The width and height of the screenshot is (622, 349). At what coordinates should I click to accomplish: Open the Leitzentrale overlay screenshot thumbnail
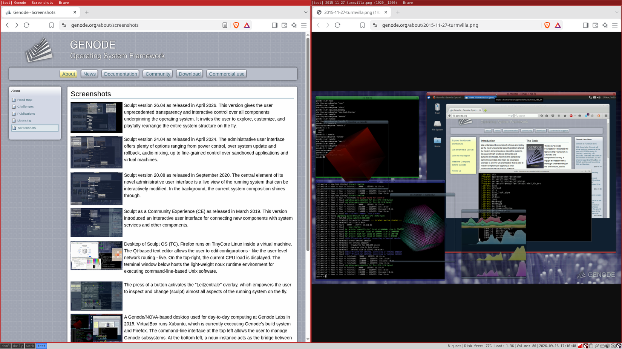(97, 296)
